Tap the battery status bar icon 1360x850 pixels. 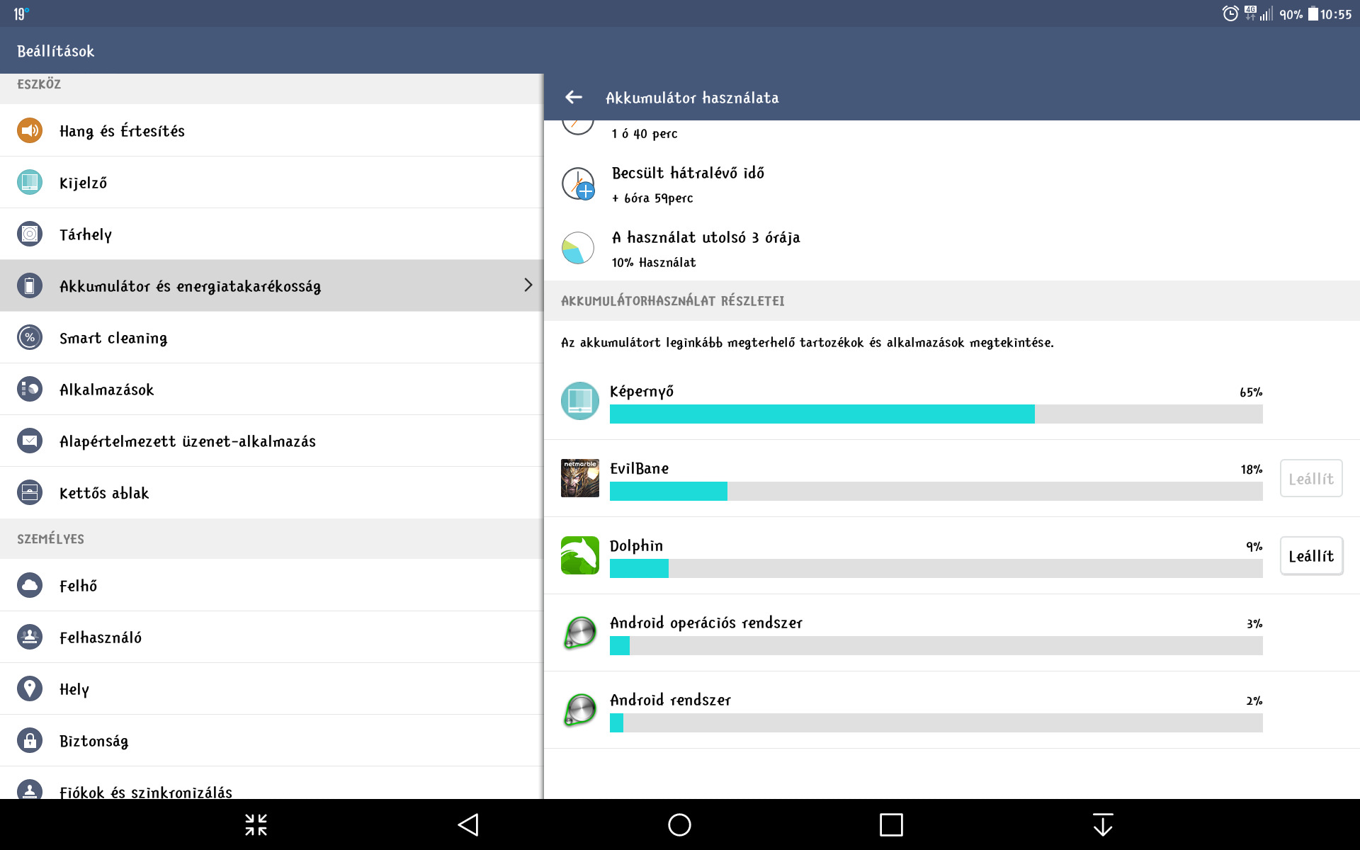tap(1313, 13)
